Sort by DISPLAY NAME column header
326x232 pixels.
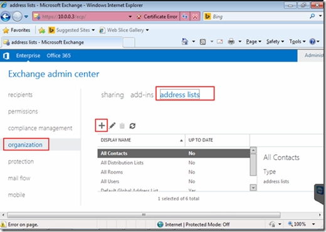tap(141, 140)
